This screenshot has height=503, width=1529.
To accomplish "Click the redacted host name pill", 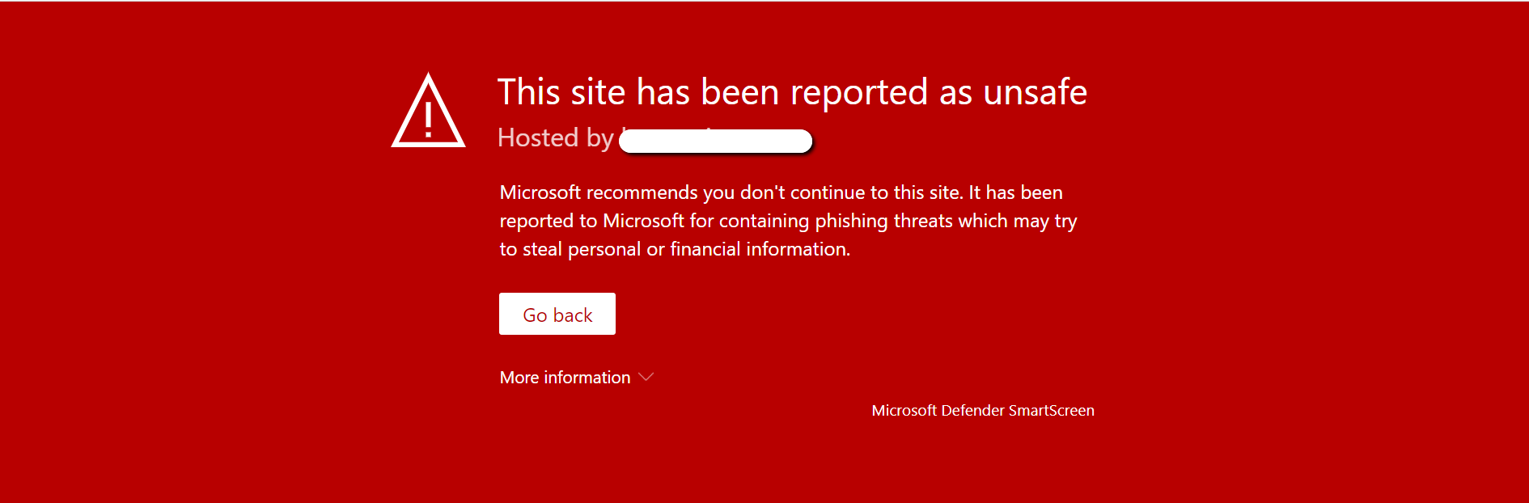I will click(716, 141).
